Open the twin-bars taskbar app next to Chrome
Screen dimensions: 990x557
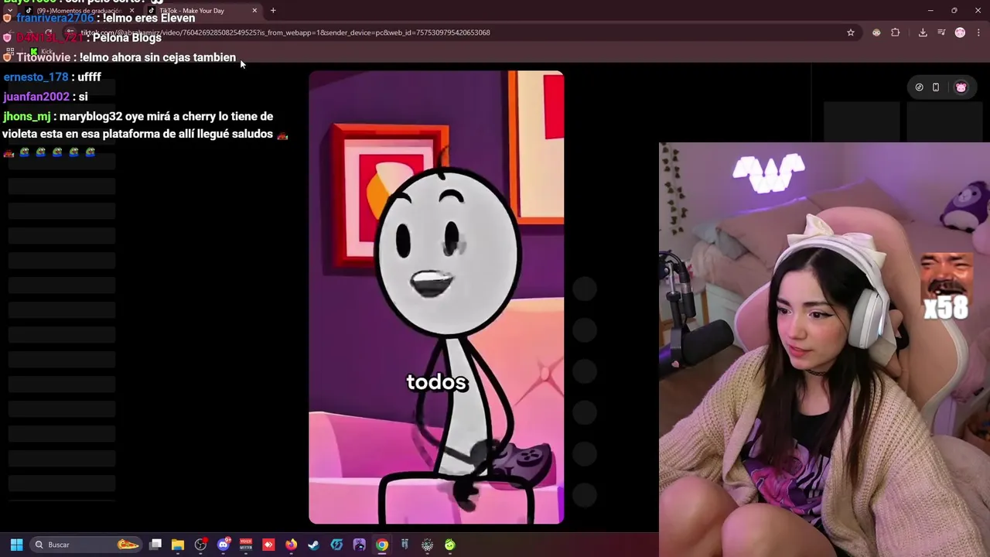click(405, 545)
